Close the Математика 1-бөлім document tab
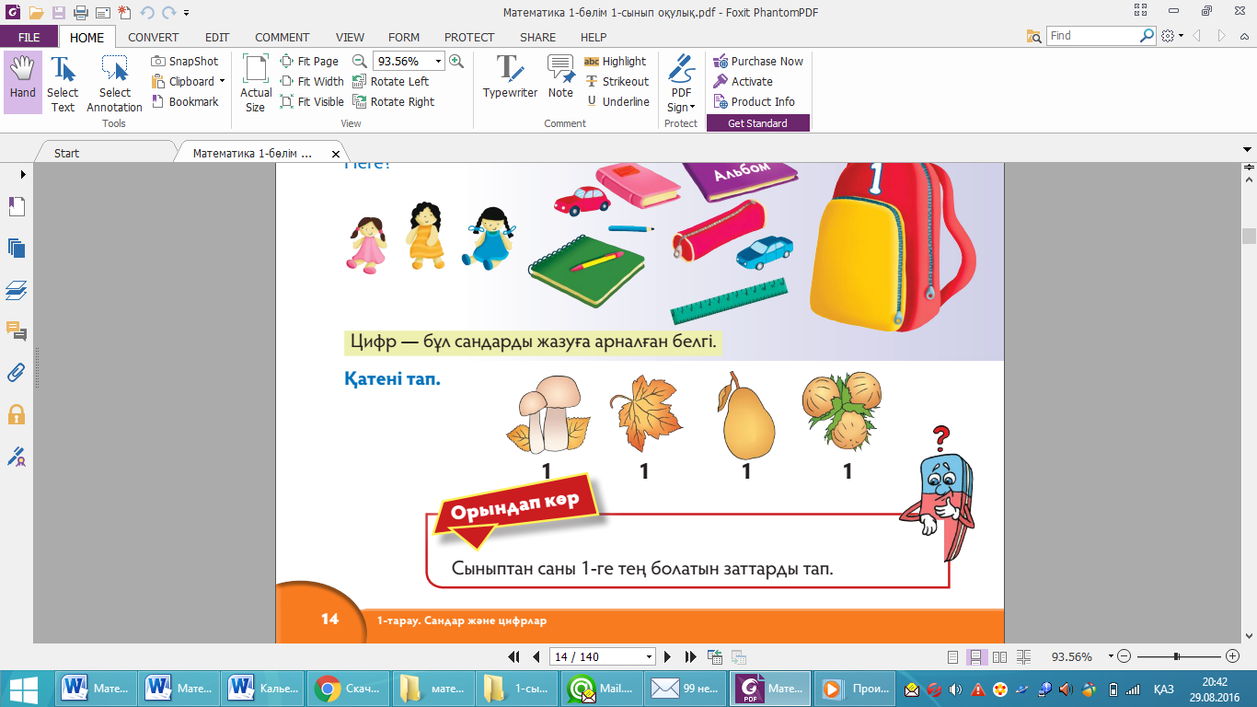Image resolution: width=1257 pixels, height=707 pixels. [335, 154]
